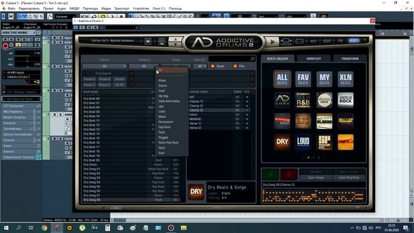Open the Transform tab

[350, 59]
